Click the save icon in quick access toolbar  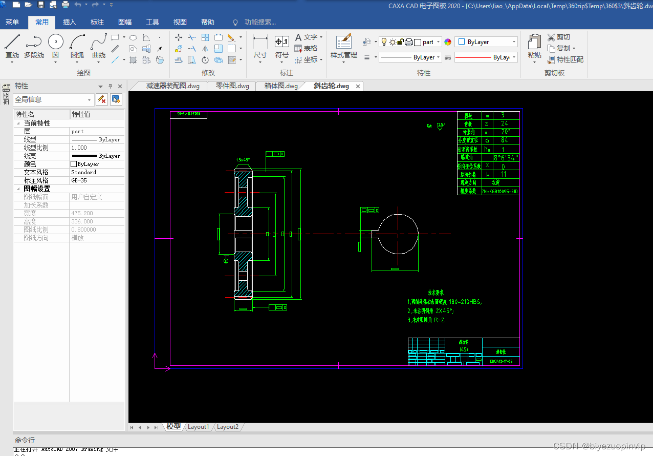pyautogui.click(x=40, y=5)
